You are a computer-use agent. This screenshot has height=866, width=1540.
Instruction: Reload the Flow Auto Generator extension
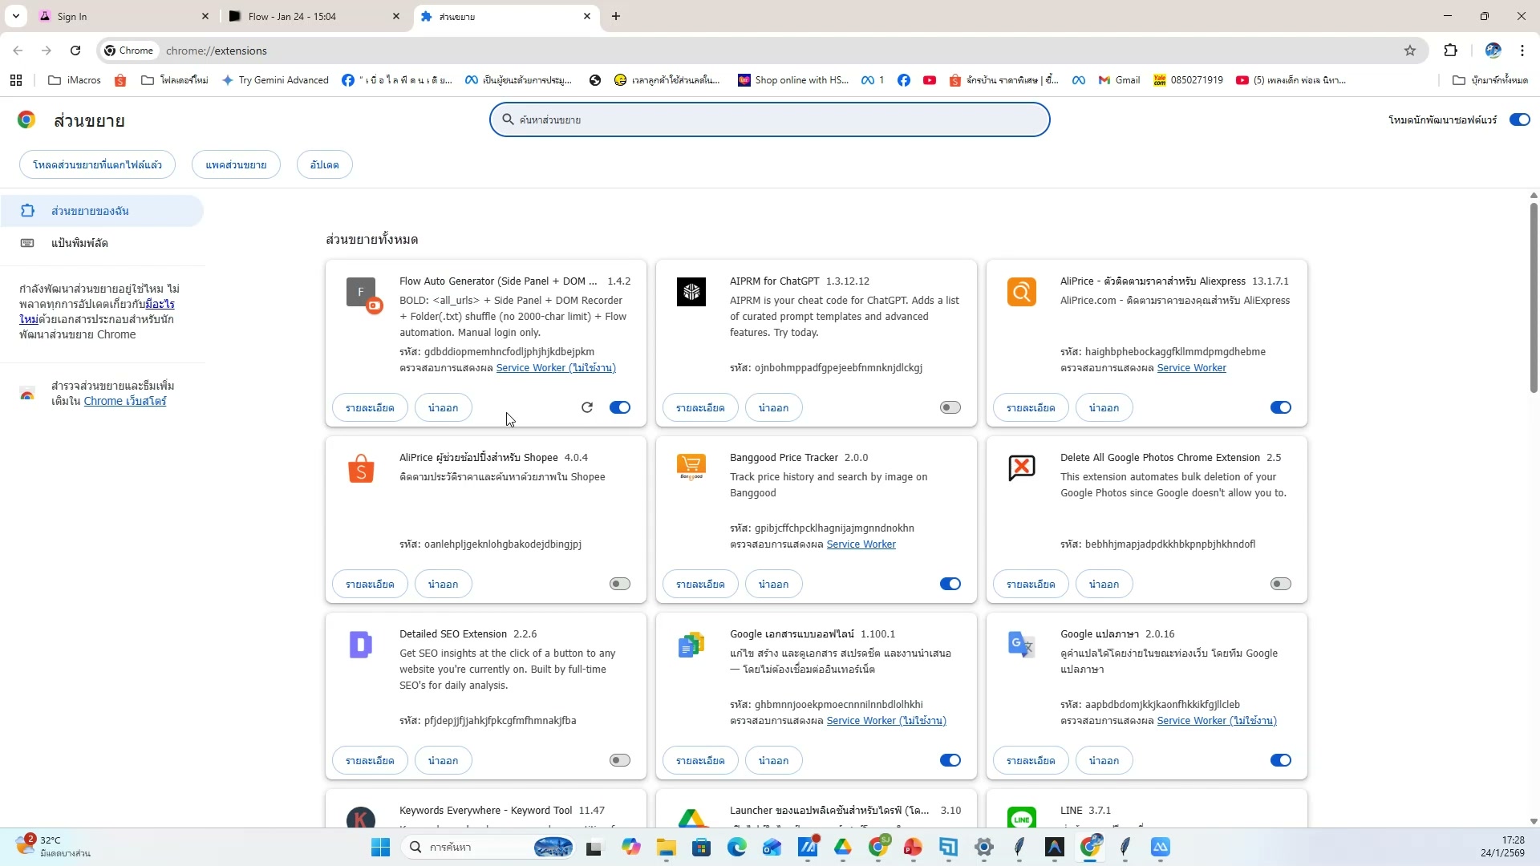tap(587, 407)
